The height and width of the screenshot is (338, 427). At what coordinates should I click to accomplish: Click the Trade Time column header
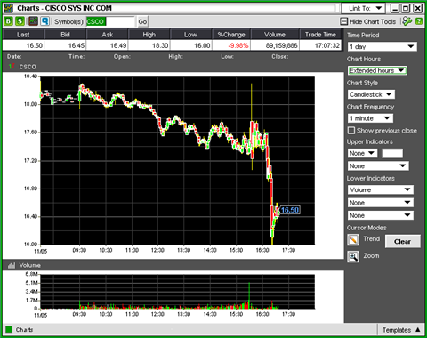pos(320,35)
